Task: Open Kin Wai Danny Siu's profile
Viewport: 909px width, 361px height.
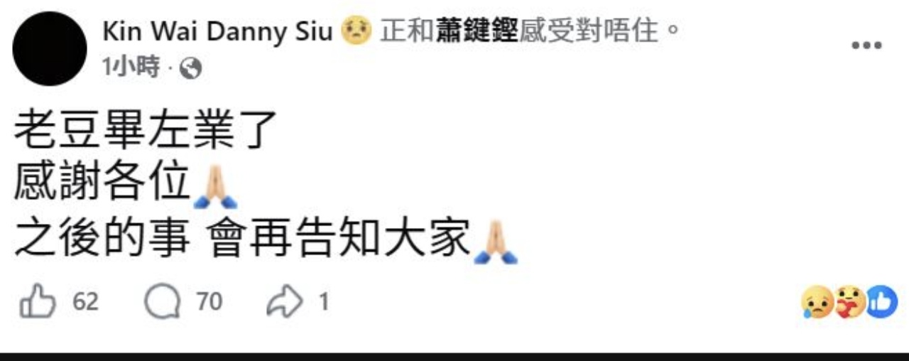Action: (x=218, y=31)
